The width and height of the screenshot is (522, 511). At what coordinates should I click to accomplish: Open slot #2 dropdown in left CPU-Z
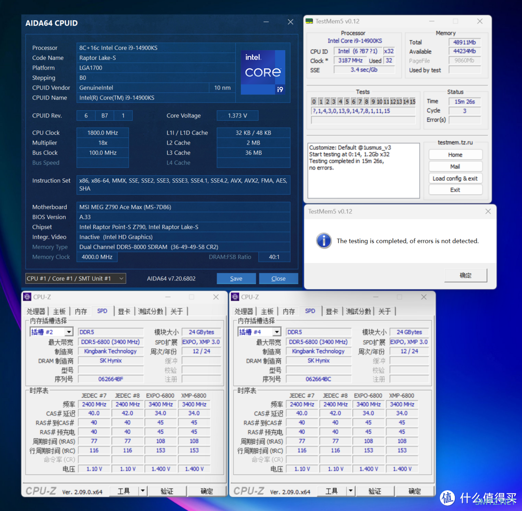[x=69, y=332]
